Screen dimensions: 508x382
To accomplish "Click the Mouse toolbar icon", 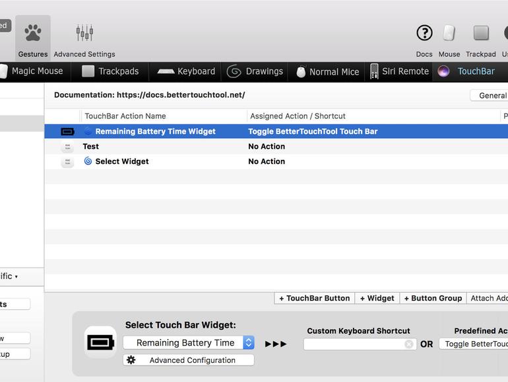I will point(449,33).
